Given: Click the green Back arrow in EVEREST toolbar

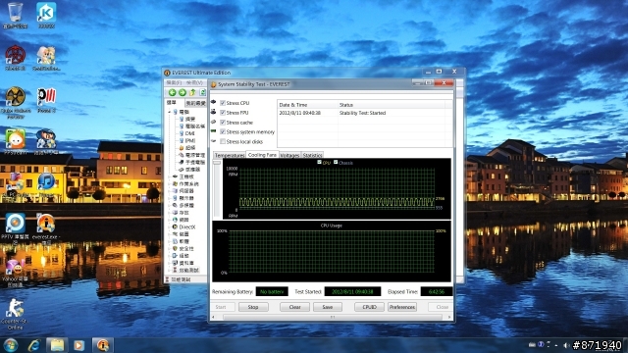Looking at the screenshot, I should click(x=173, y=92).
